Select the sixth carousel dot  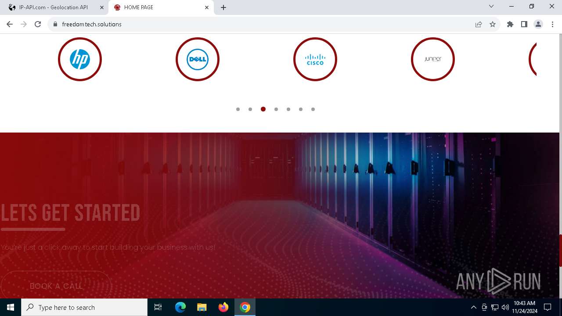[x=301, y=109]
